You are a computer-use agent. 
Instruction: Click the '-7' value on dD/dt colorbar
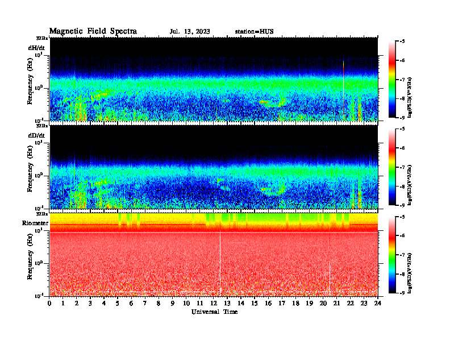click(x=402, y=167)
